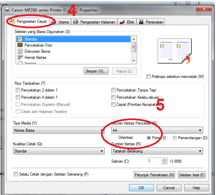Select the Pemandangan orientation radio button

click(174, 138)
